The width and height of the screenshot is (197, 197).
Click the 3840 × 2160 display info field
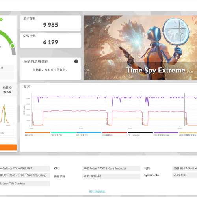click(x=25, y=175)
